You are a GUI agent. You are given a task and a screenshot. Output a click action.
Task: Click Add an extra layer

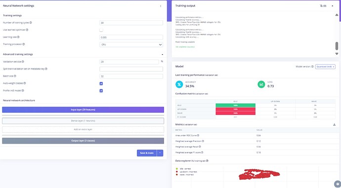[x=83, y=129]
